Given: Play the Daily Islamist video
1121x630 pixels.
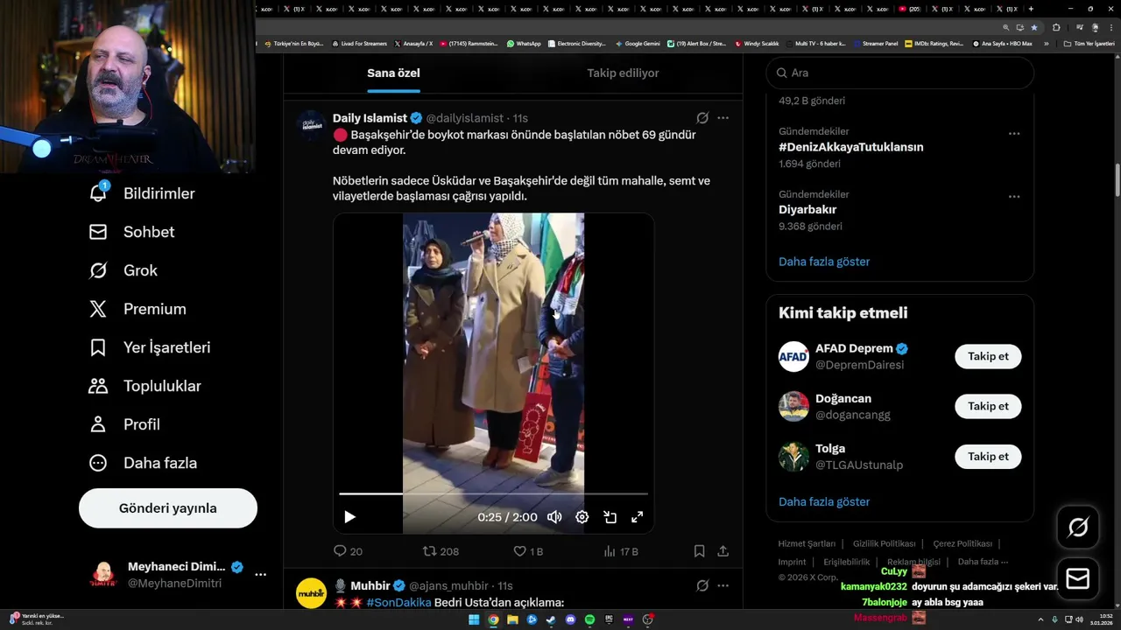Looking at the screenshot, I should (x=349, y=517).
